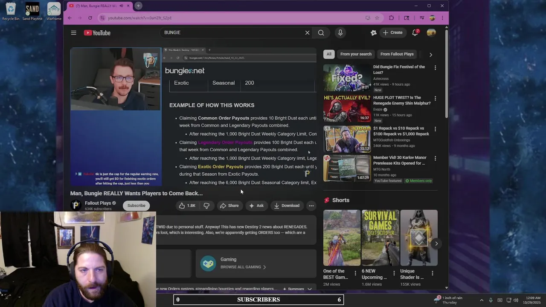Go to YouTube home via logo
Viewport: 546px width, 307px height.
click(x=97, y=33)
